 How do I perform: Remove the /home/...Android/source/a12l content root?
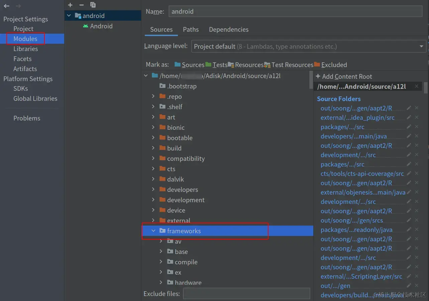point(417,86)
